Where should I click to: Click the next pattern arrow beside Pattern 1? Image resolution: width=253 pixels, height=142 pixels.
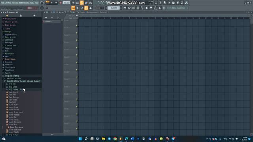point(121,8)
